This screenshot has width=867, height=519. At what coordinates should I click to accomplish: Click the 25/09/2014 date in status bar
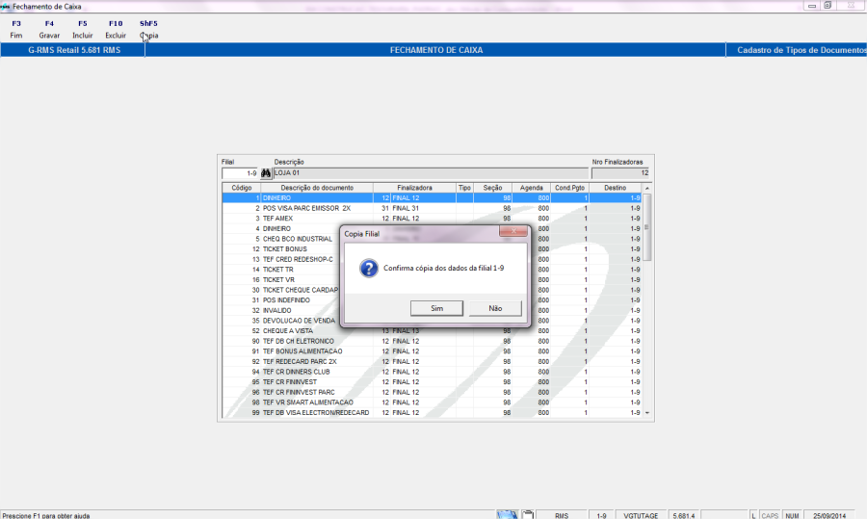coord(829,516)
